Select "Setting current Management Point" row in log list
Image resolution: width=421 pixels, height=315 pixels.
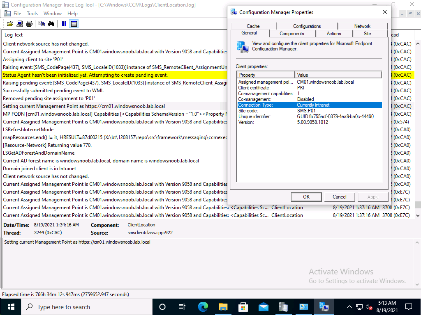115,106
